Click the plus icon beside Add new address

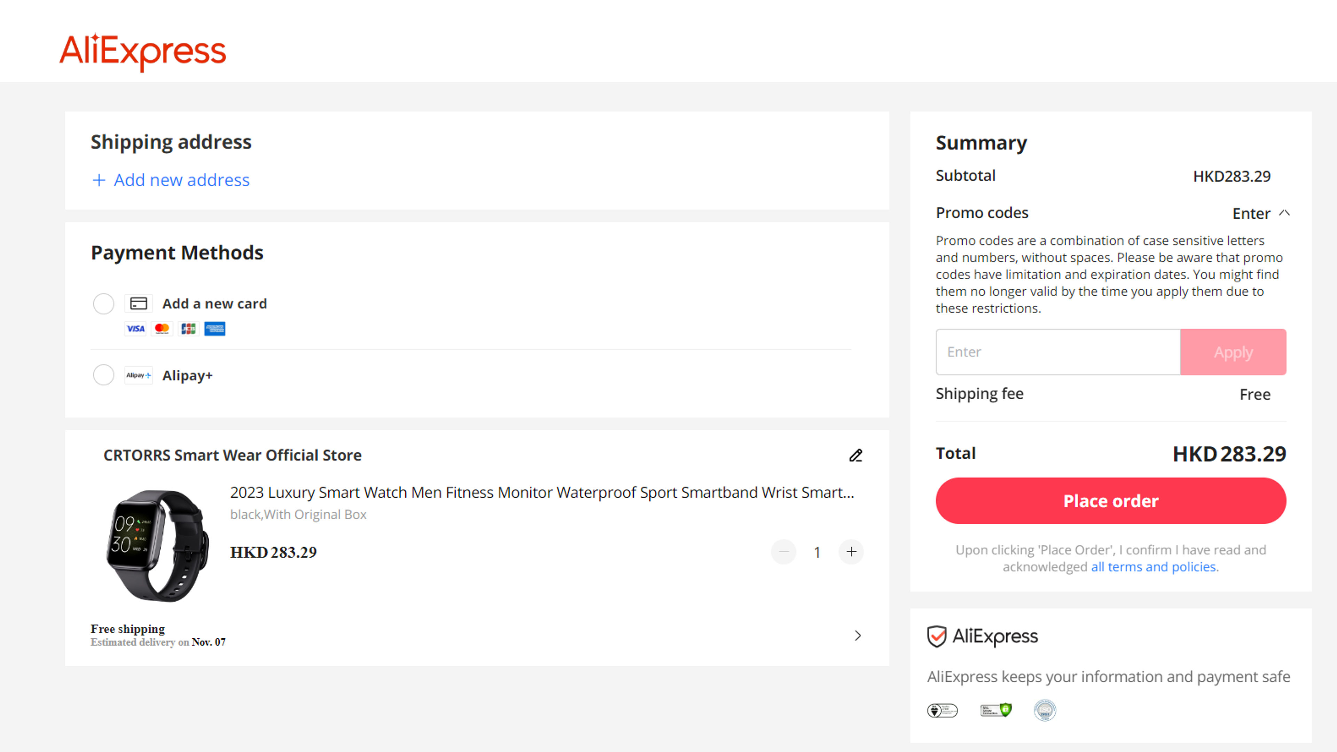click(x=99, y=180)
